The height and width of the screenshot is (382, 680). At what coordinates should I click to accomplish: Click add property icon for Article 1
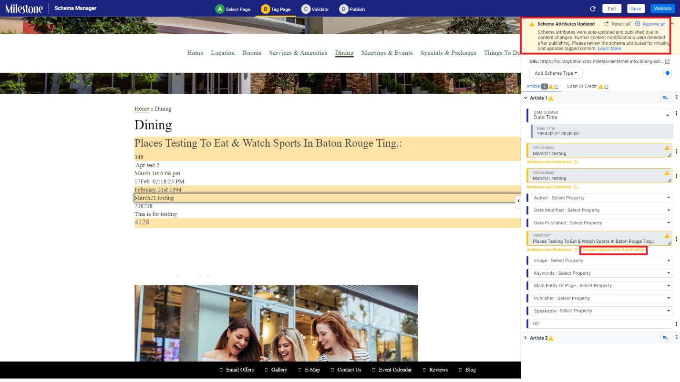point(665,98)
